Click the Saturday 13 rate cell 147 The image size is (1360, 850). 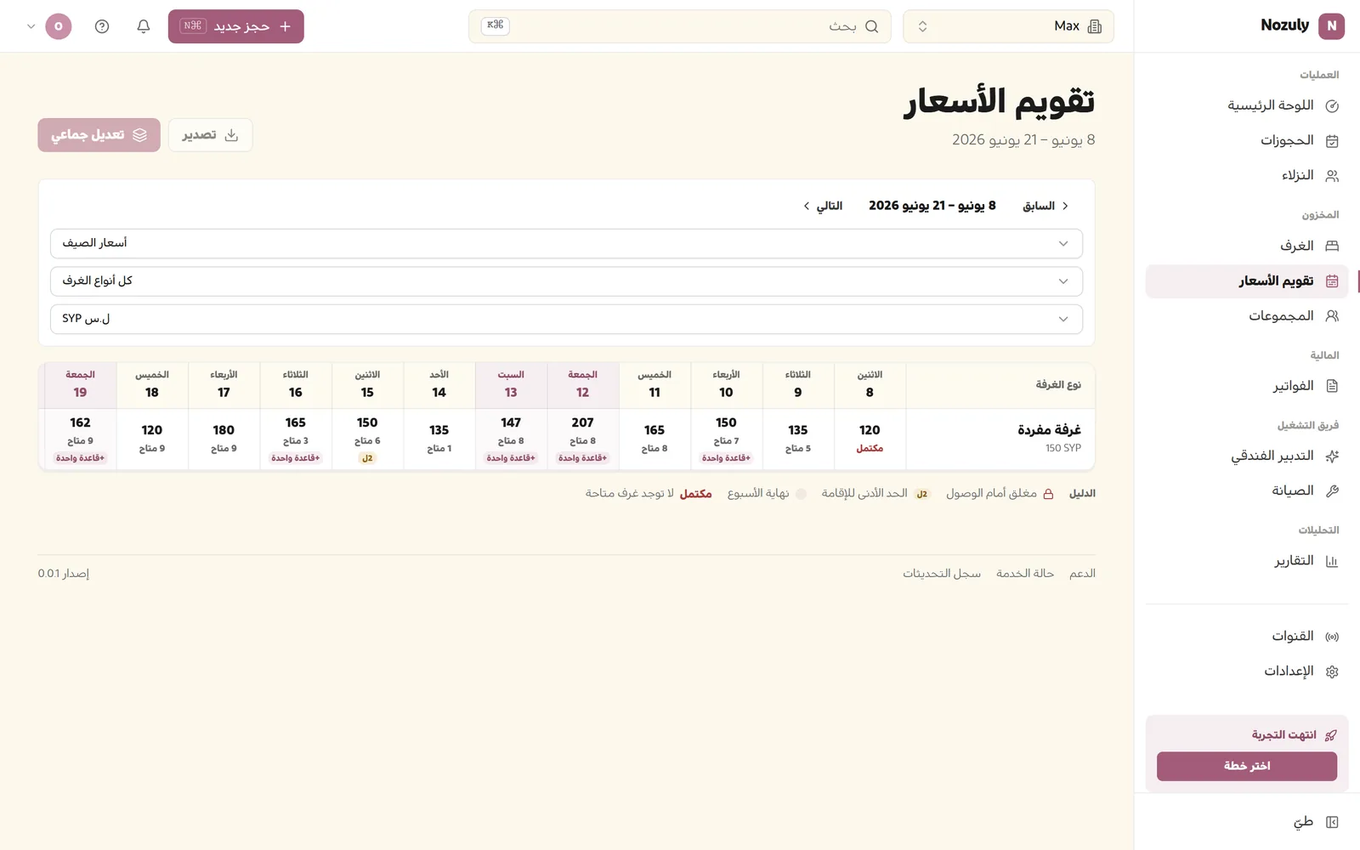[511, 439]
